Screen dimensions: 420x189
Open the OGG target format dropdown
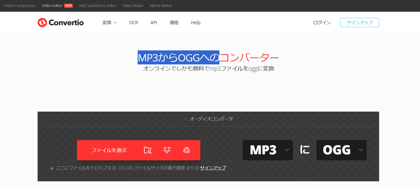coord(341,150)
